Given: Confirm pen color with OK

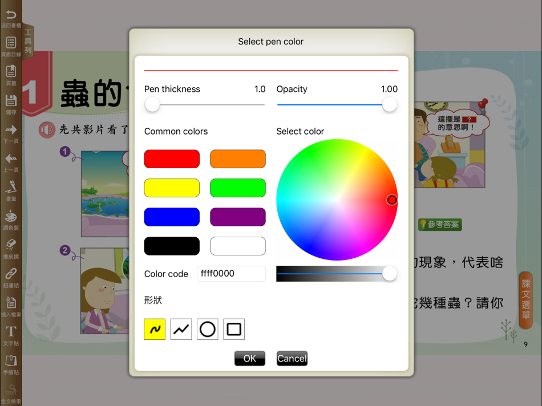Looking at the screenshot, I should pyautogui.click(x=249, y=358).
